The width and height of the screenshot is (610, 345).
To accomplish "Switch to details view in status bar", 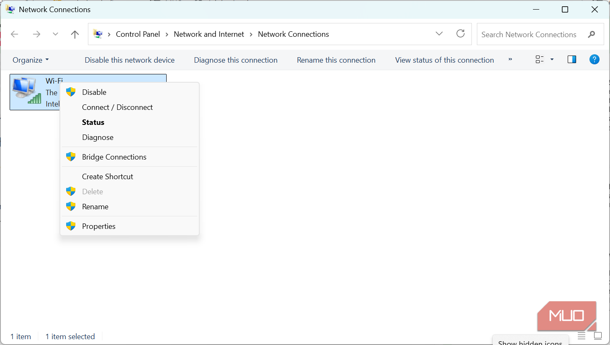I will tap(582, 336).
